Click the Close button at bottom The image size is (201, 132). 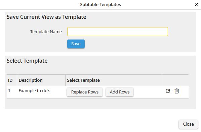coord(188,124)
